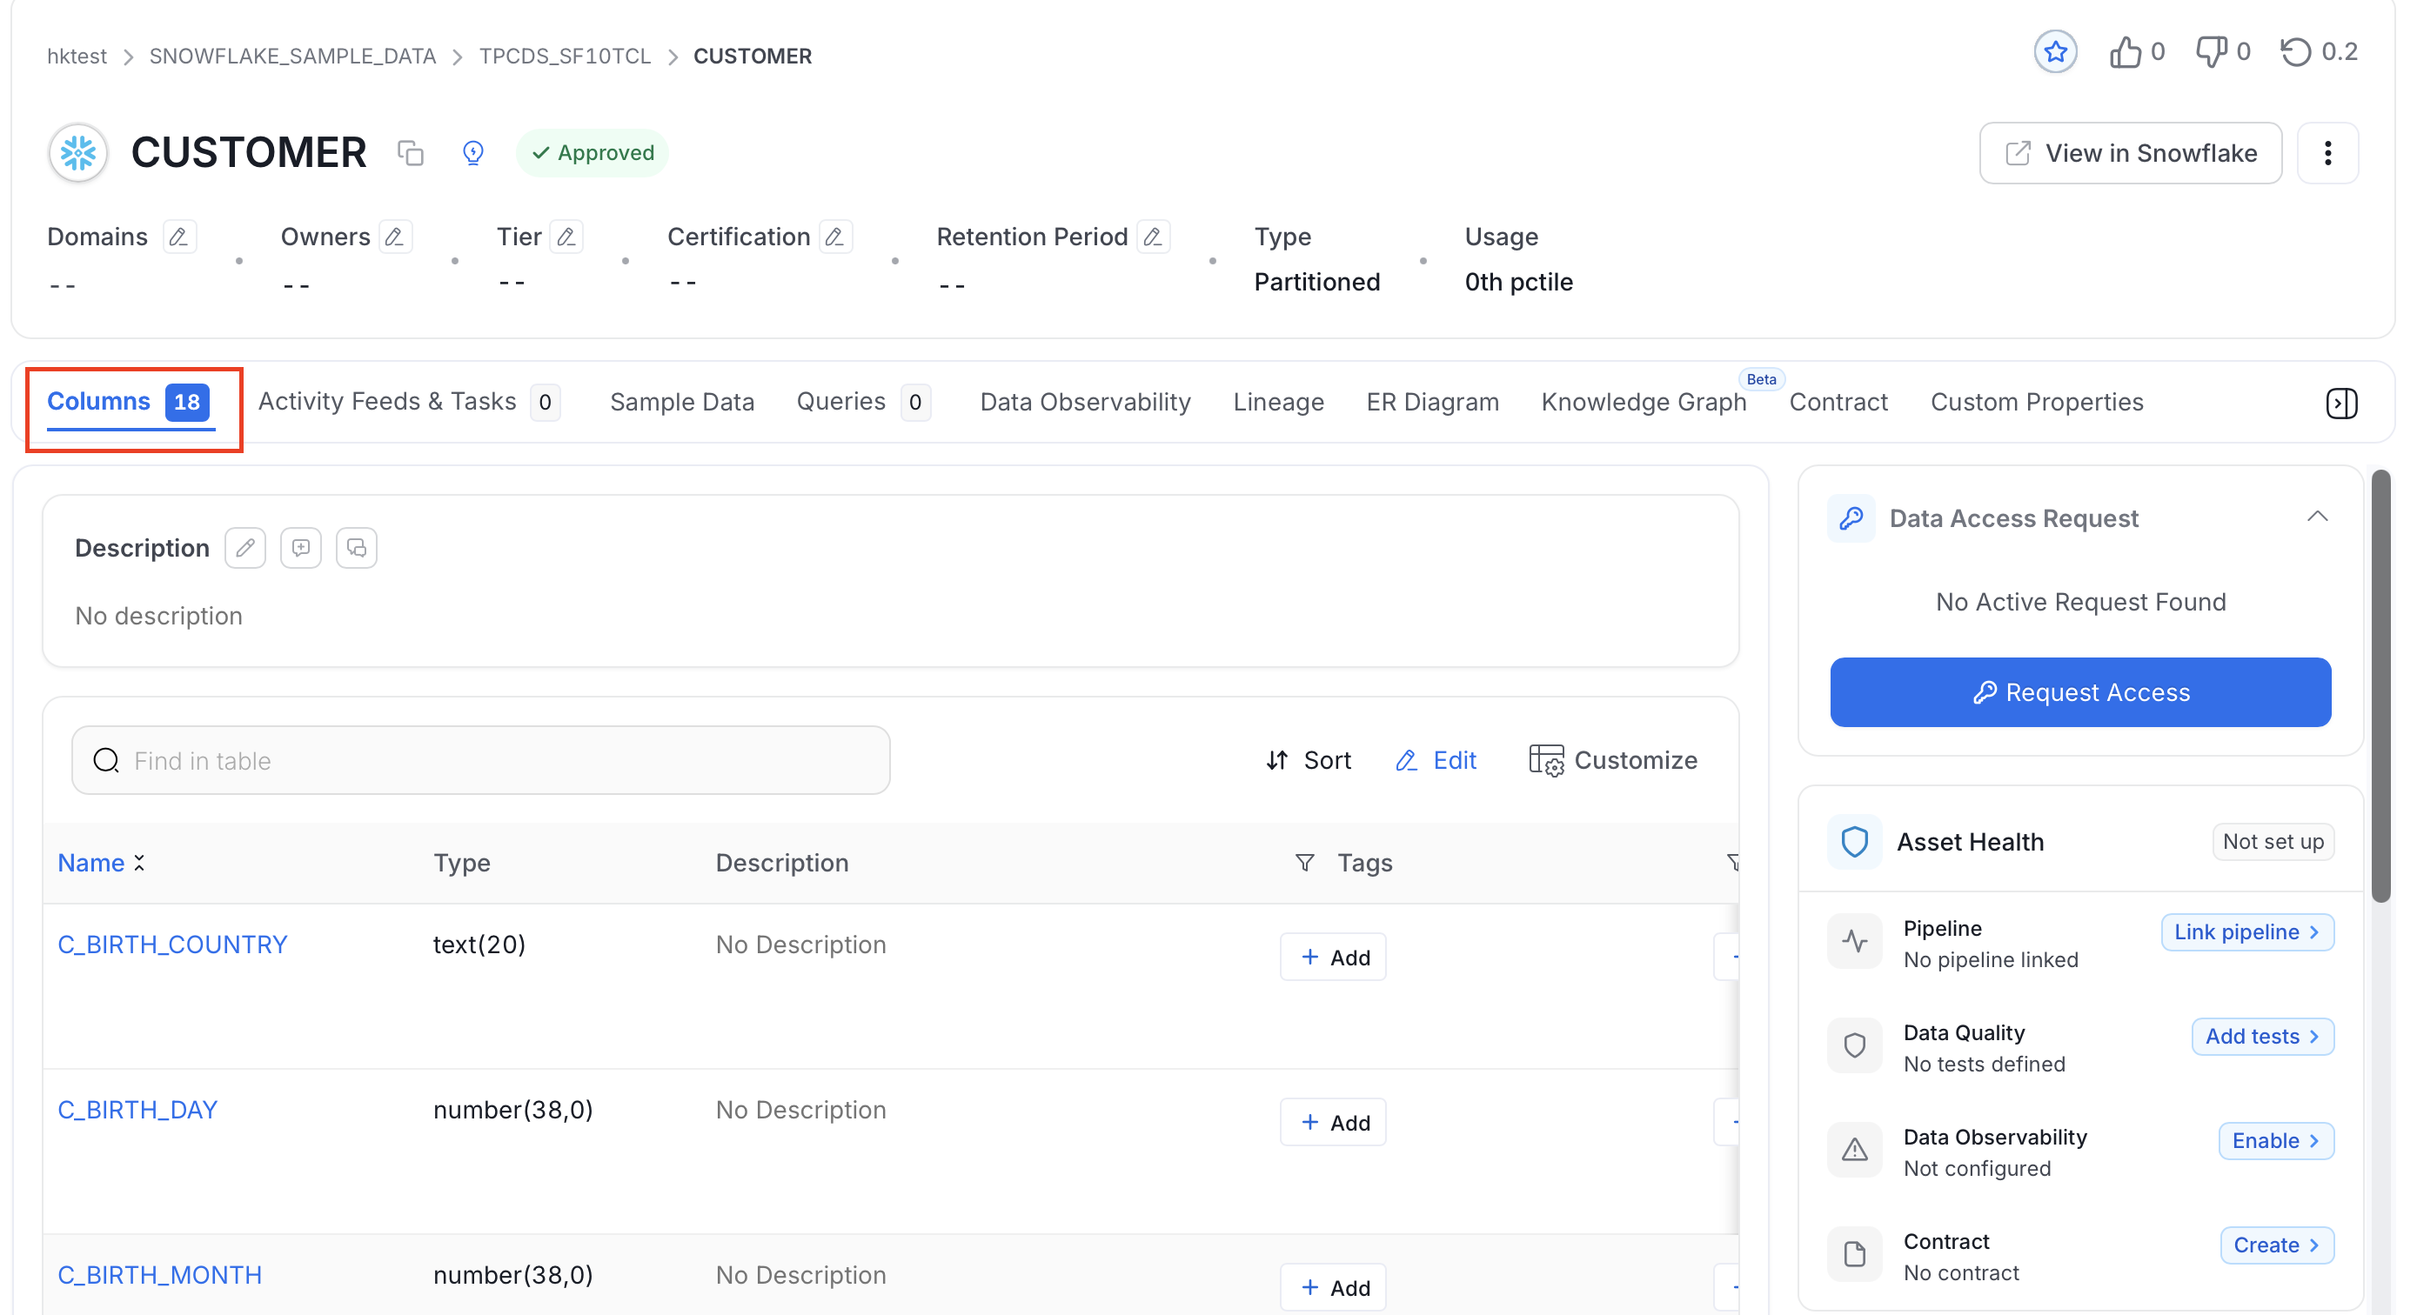Open version history 0.2 icon
The image size is (2417, 1315).
click(x=2296, y=52)
